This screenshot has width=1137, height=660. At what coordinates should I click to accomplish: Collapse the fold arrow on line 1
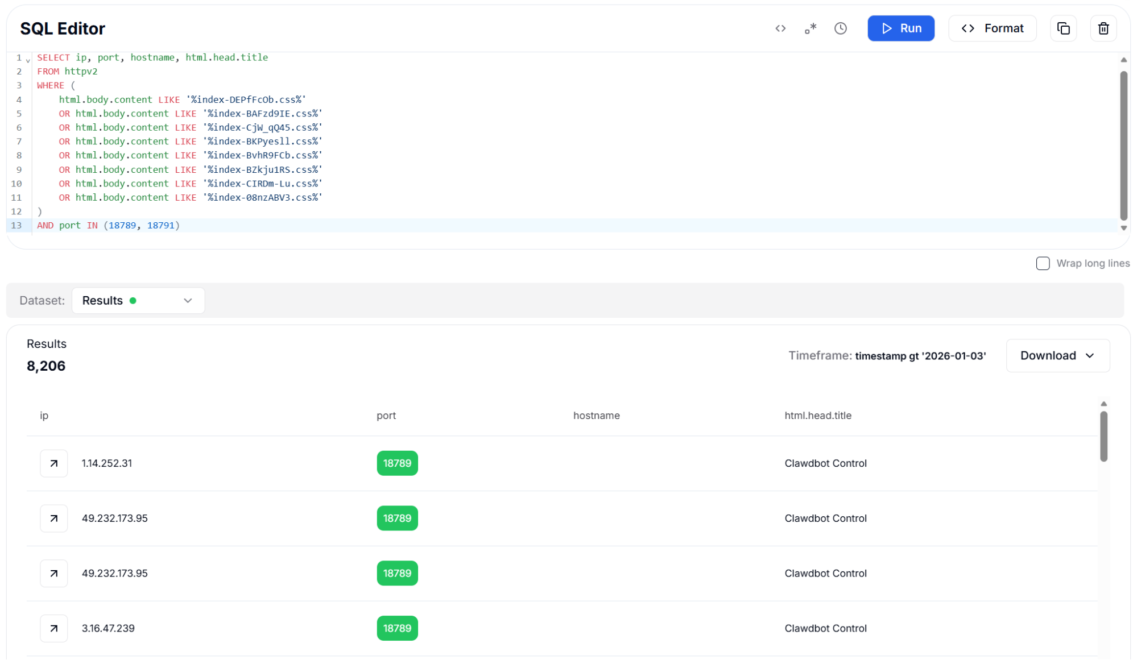pos(28,60)
